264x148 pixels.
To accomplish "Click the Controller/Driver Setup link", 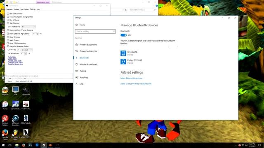I will (15, 62).
